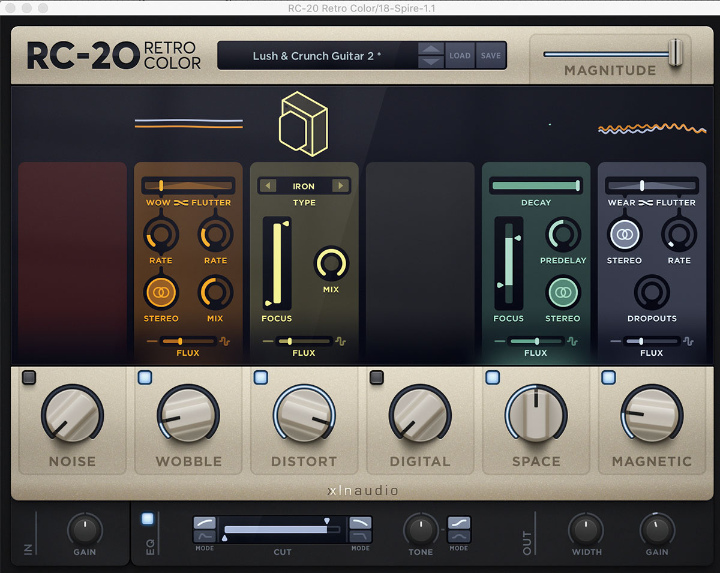This screenshot has height=573, width=720.
Task: Click the Wow/Flutter balance slider
Action: [188, 186]
